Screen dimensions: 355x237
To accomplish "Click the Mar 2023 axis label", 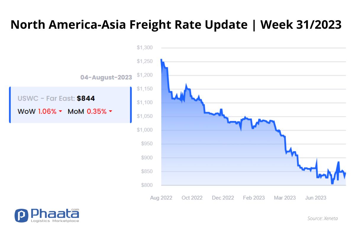I will pyautogui.click(x=285, y=198).
